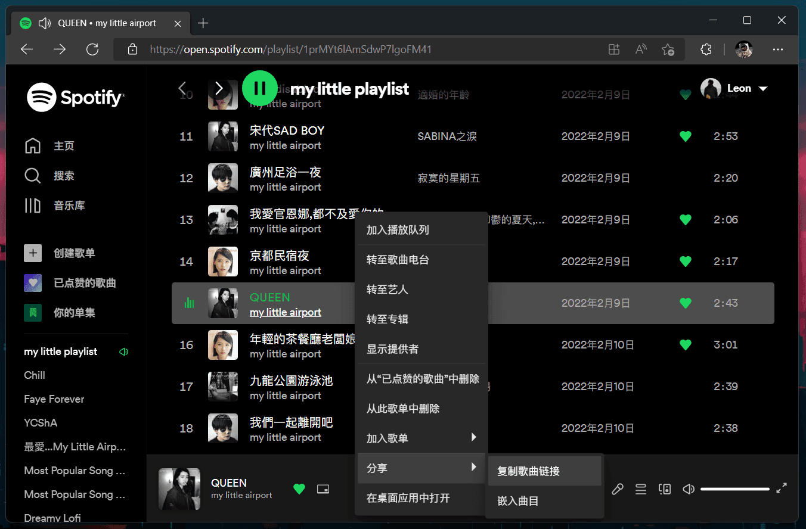Toggle picture-in-picture mini player icon
Viewport: 806px width, 529px height.
(x=323, y=489)
